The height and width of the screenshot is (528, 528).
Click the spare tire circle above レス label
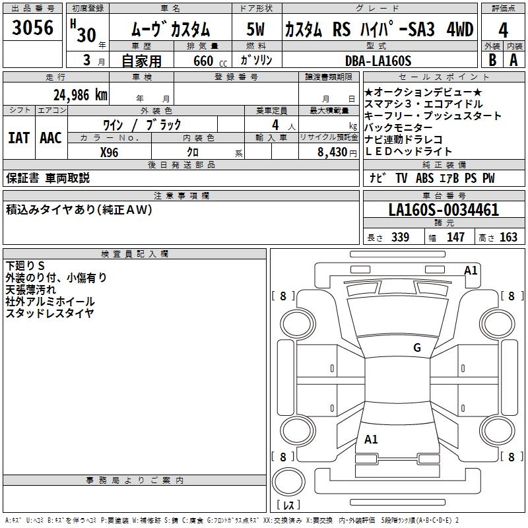[x=288, y=482]
